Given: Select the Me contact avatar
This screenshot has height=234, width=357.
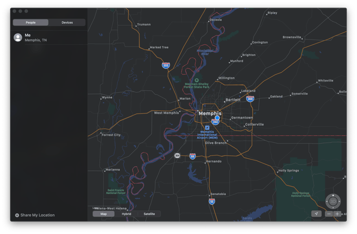Looking at the screenshot, I should (18, 38).
